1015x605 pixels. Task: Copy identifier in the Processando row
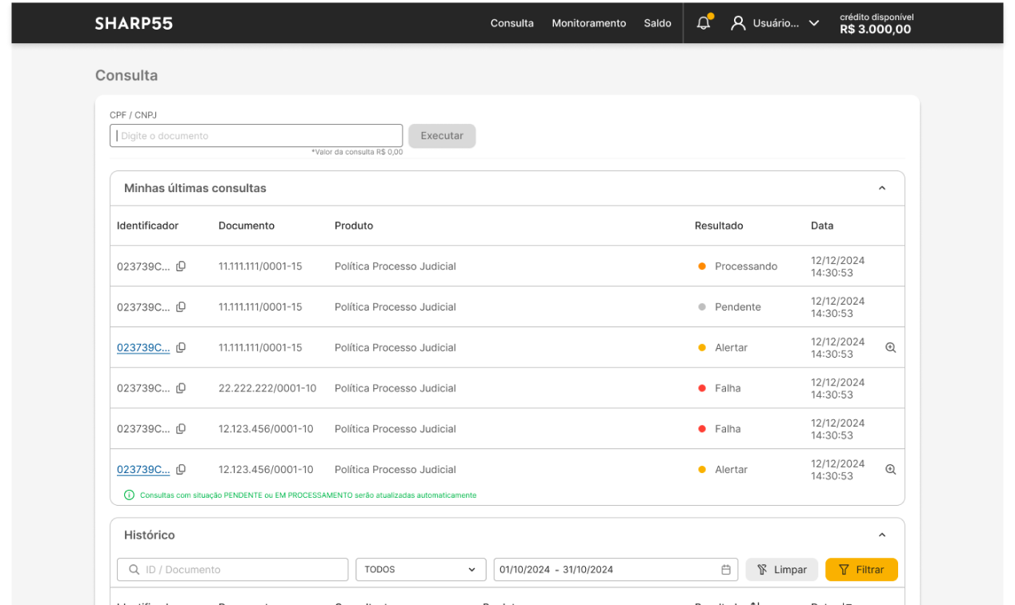click(x=181, y=266)
